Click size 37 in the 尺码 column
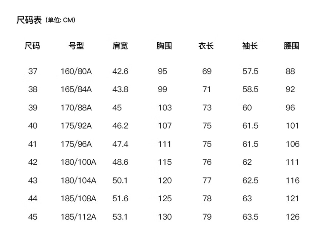331x238 pixels. point(32,71)
